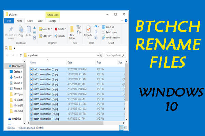Select batch rename files (3).jpg
The height and width of the screenshot is (136, 205).
coord(77,79)
